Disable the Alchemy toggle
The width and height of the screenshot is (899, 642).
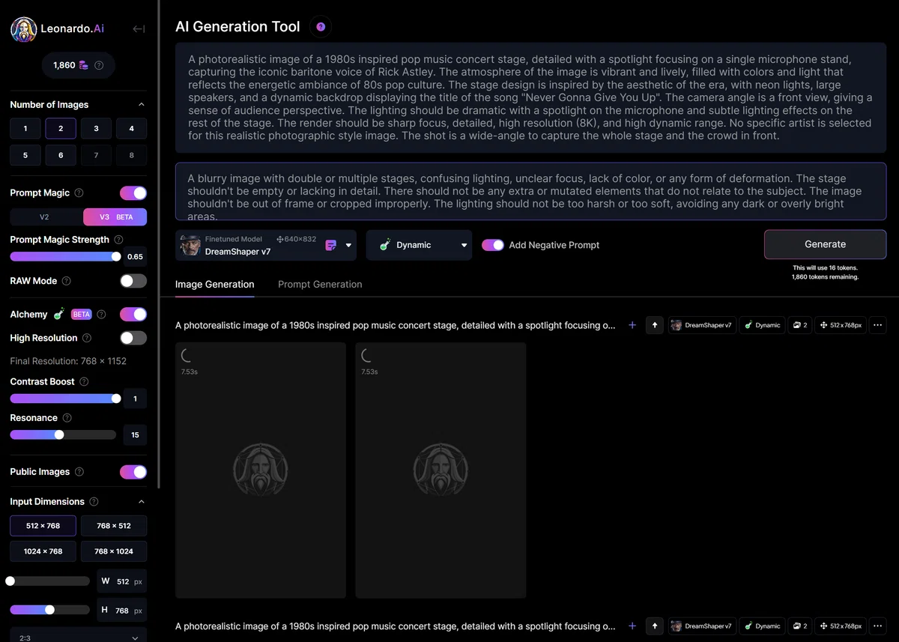pos(133,315)
